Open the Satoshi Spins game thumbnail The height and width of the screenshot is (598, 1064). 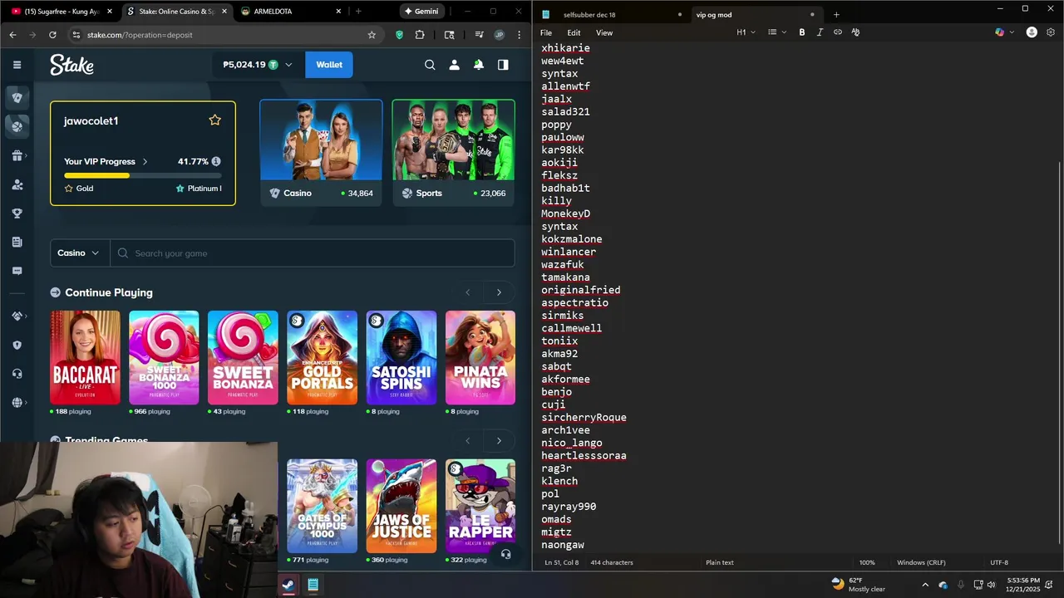click(401, 358)
